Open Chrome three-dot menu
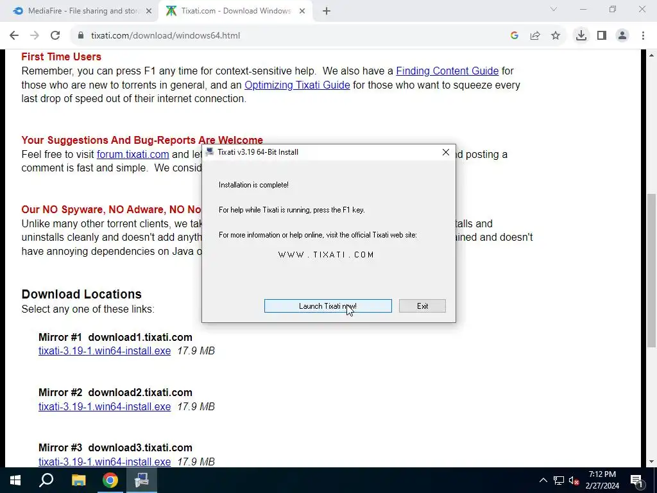Image resolution: width=657 pixels, height=493 pixels. pos(643,36)
